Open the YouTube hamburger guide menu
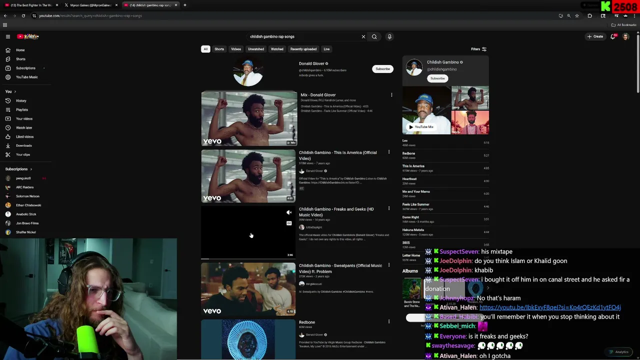Screen dimensions: 640x360 pos(8,36)
